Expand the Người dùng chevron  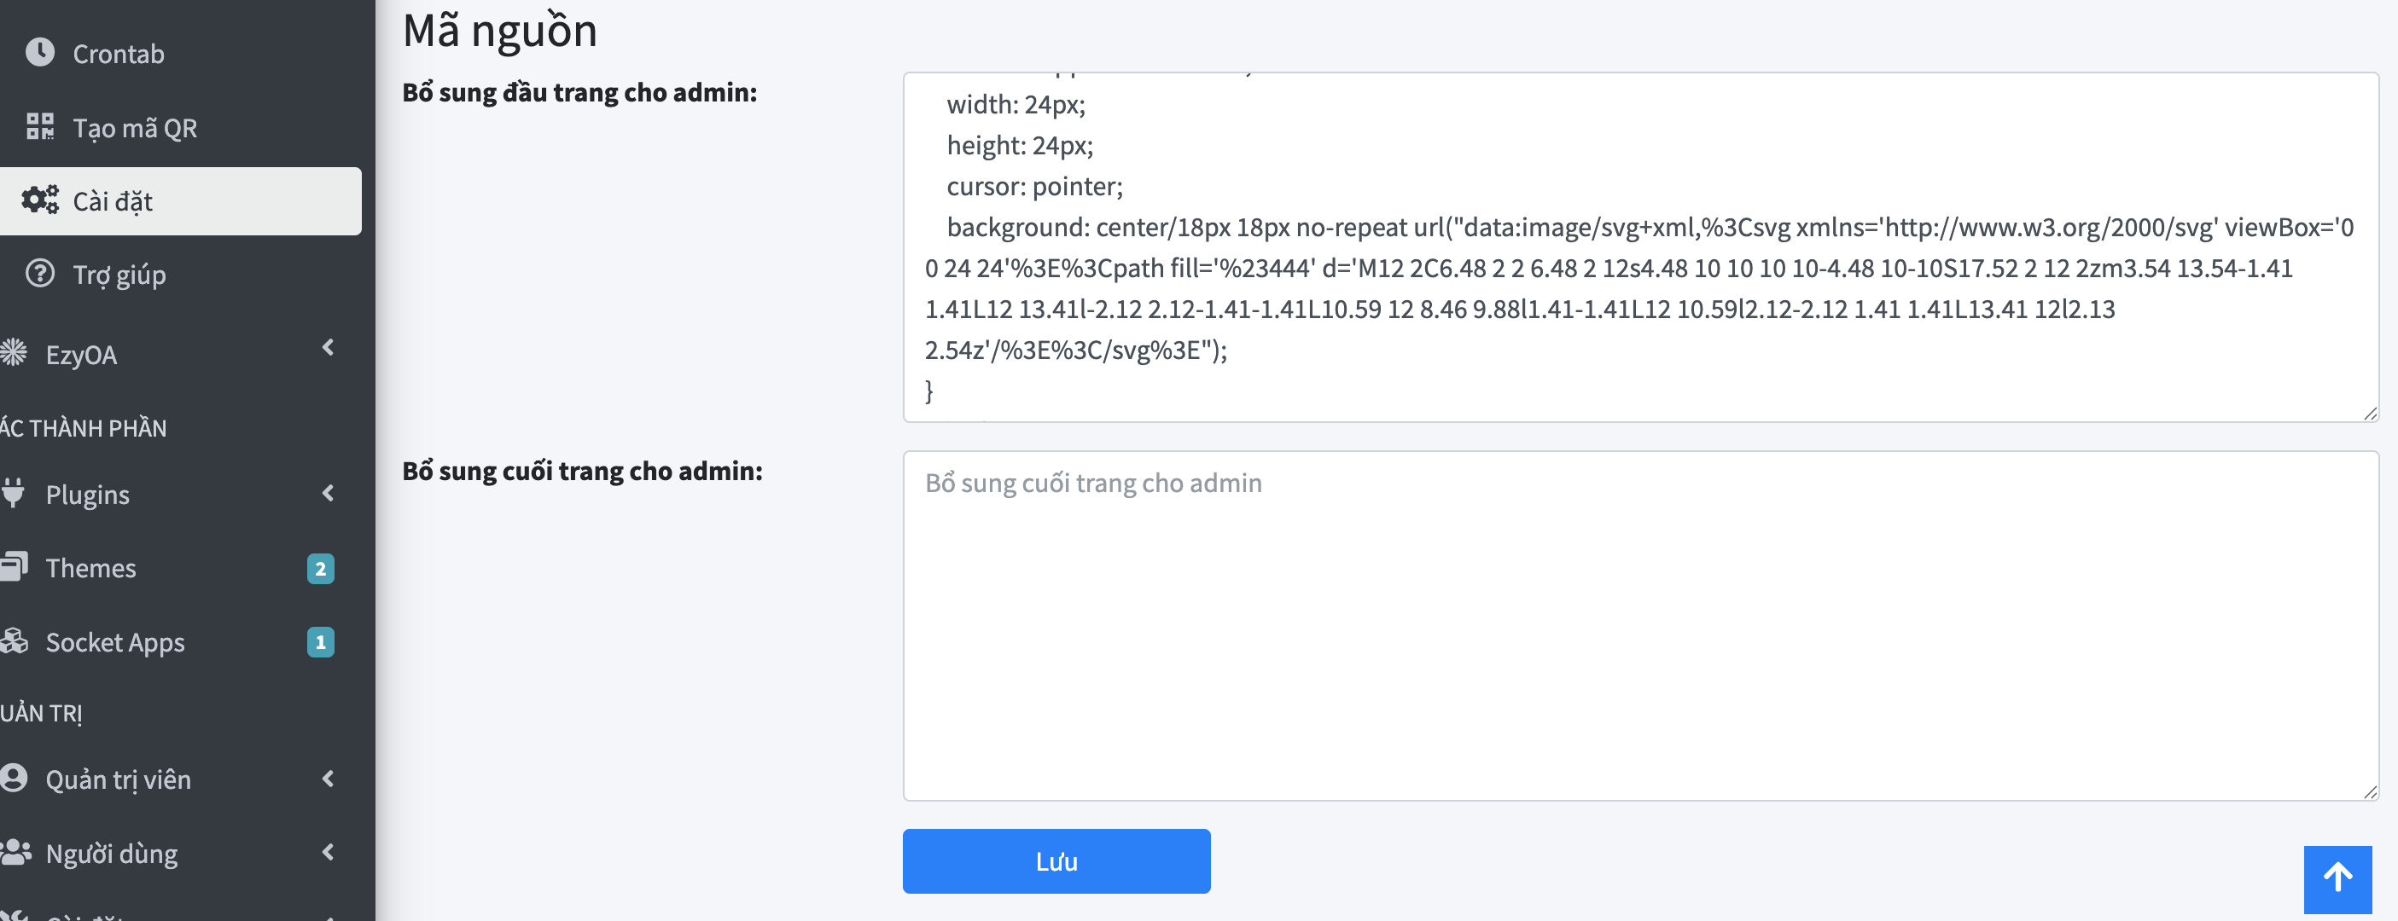(328, 852)
